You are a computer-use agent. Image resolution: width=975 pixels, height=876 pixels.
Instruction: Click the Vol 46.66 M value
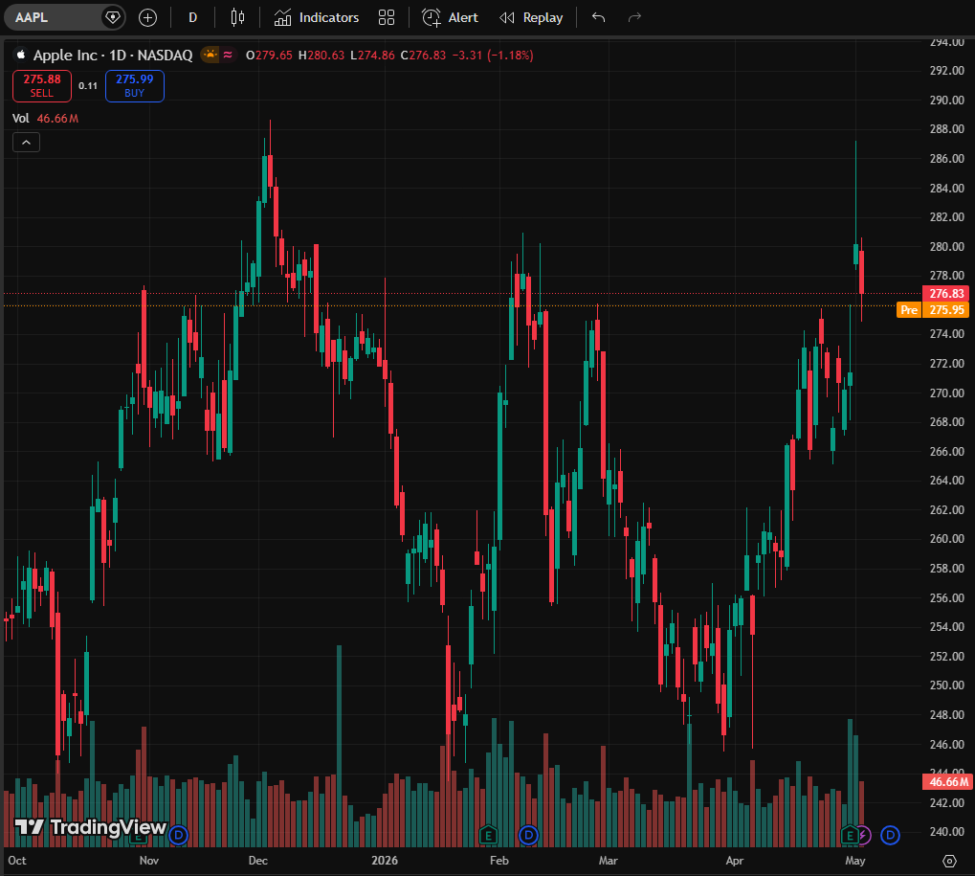pos(57,118)
